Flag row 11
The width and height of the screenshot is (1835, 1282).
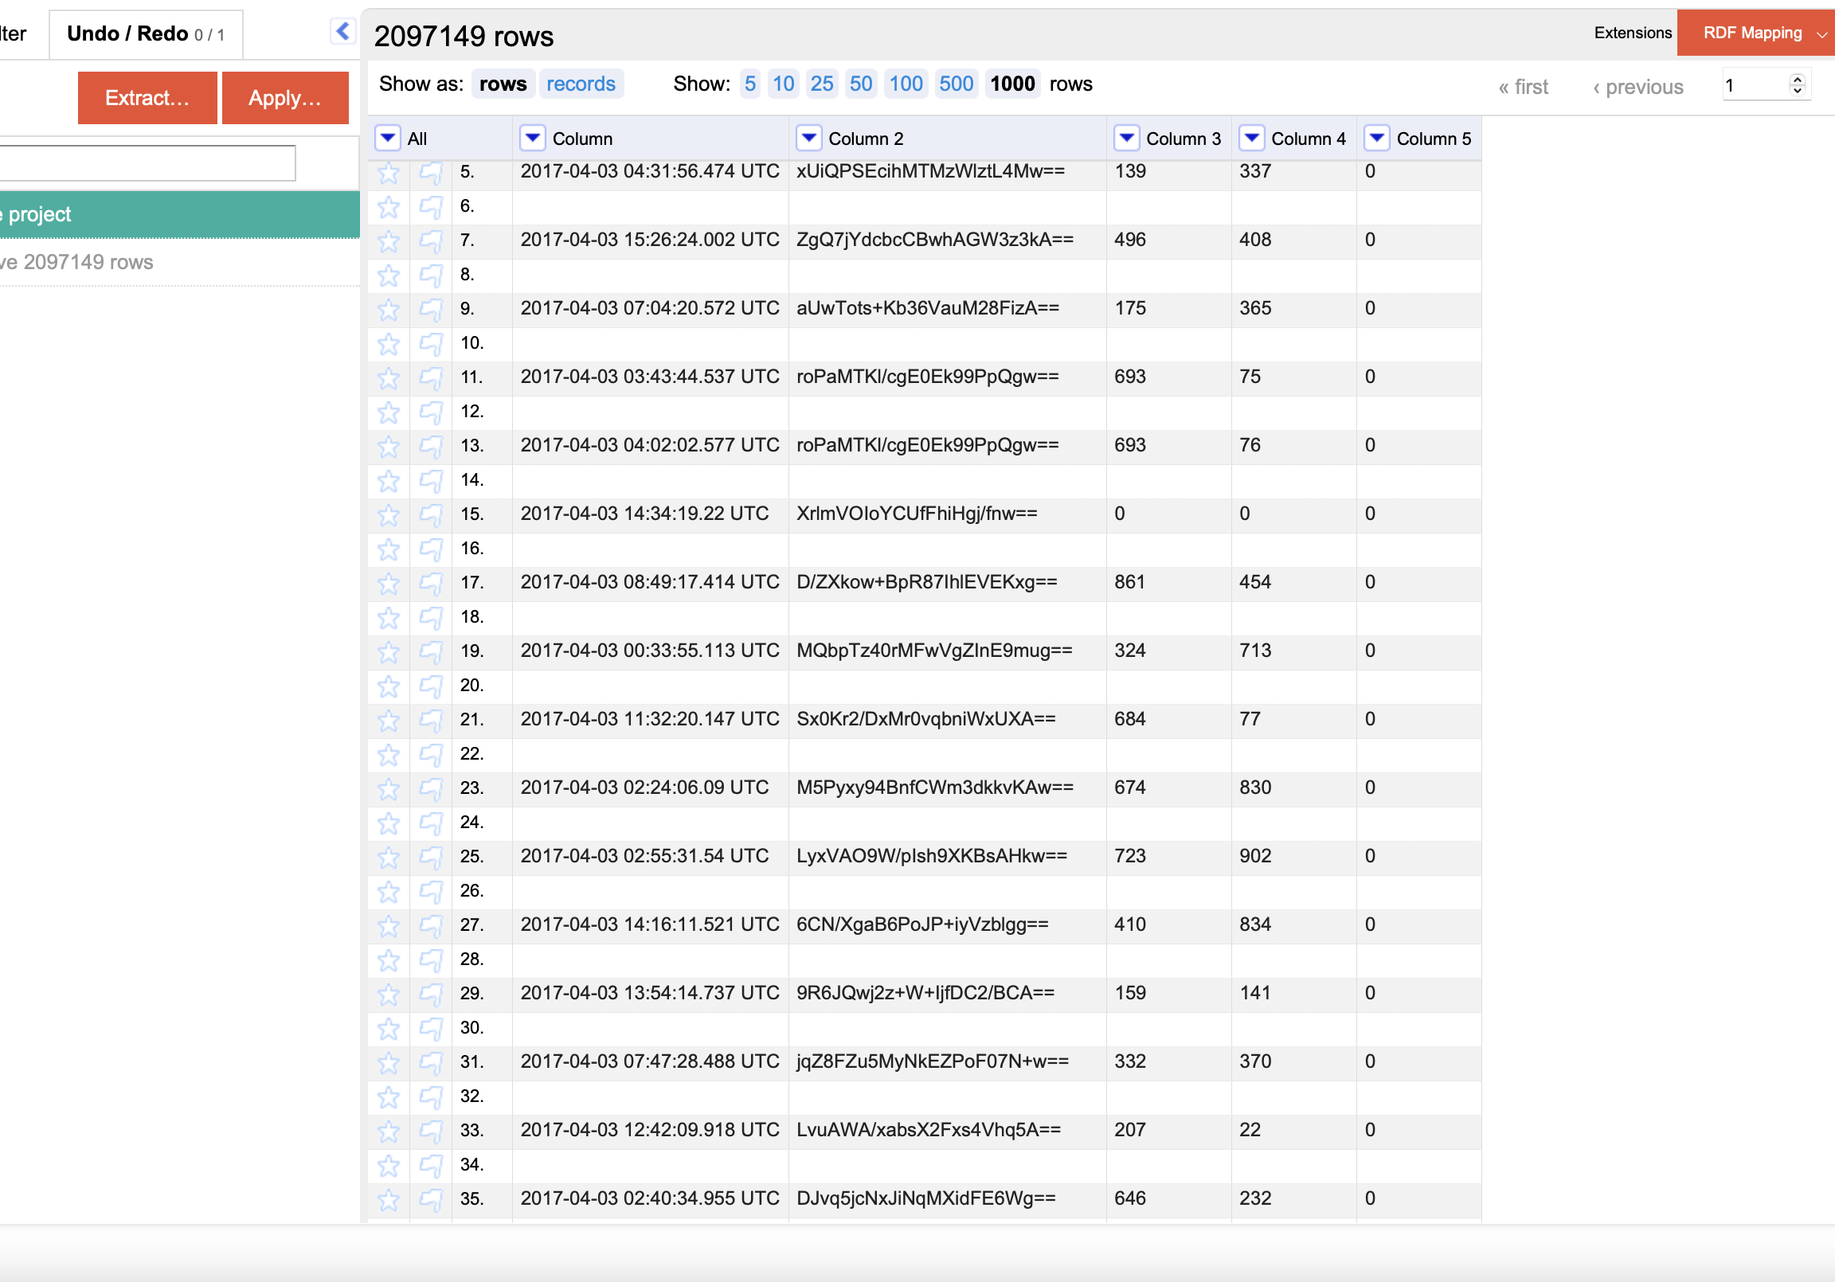431,377
